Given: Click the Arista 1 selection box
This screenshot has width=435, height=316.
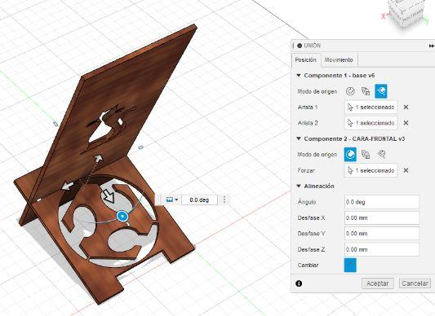Looking at the screenshot, I should click(x=371, y=108).
